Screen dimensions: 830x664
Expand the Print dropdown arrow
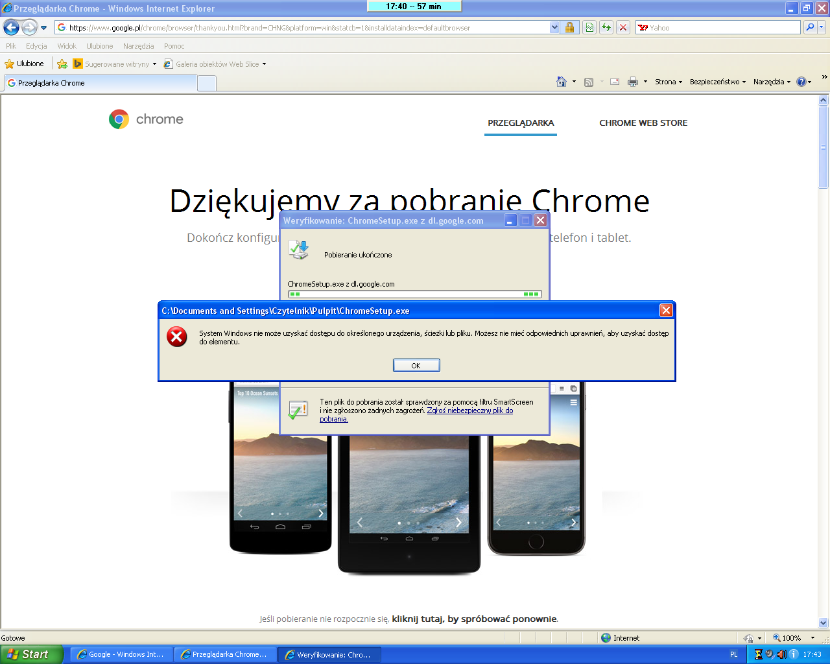click(645, 82)
